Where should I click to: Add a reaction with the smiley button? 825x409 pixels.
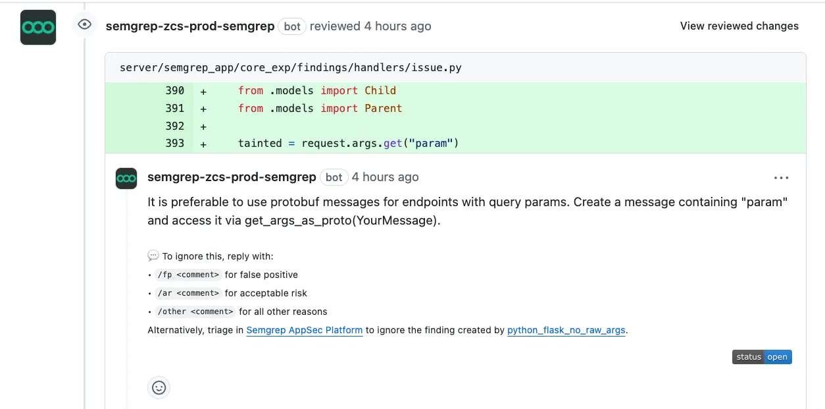pos(159,387)
